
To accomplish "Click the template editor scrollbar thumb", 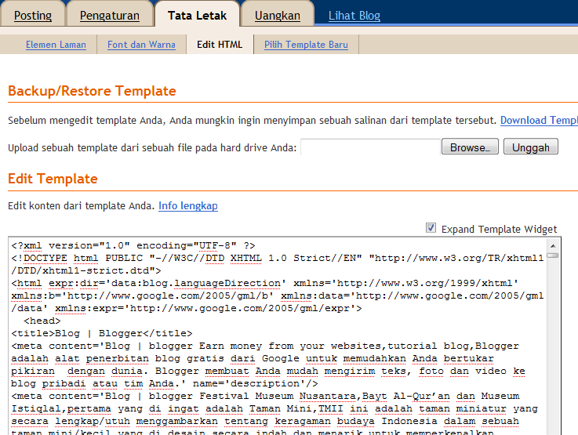I will (553, 256).
